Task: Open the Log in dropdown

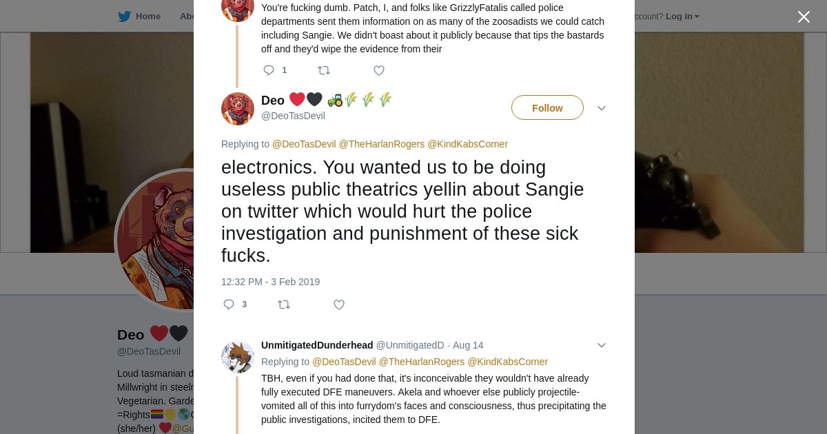Action: (682, 17)
